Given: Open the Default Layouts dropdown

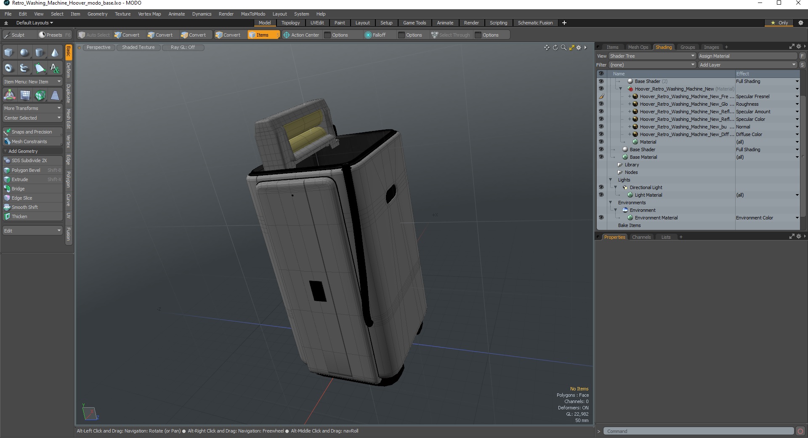Looking at the screenshot, I should point(35,23).
